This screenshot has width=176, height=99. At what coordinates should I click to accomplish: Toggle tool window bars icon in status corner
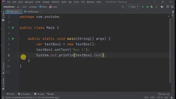point(3,97)
